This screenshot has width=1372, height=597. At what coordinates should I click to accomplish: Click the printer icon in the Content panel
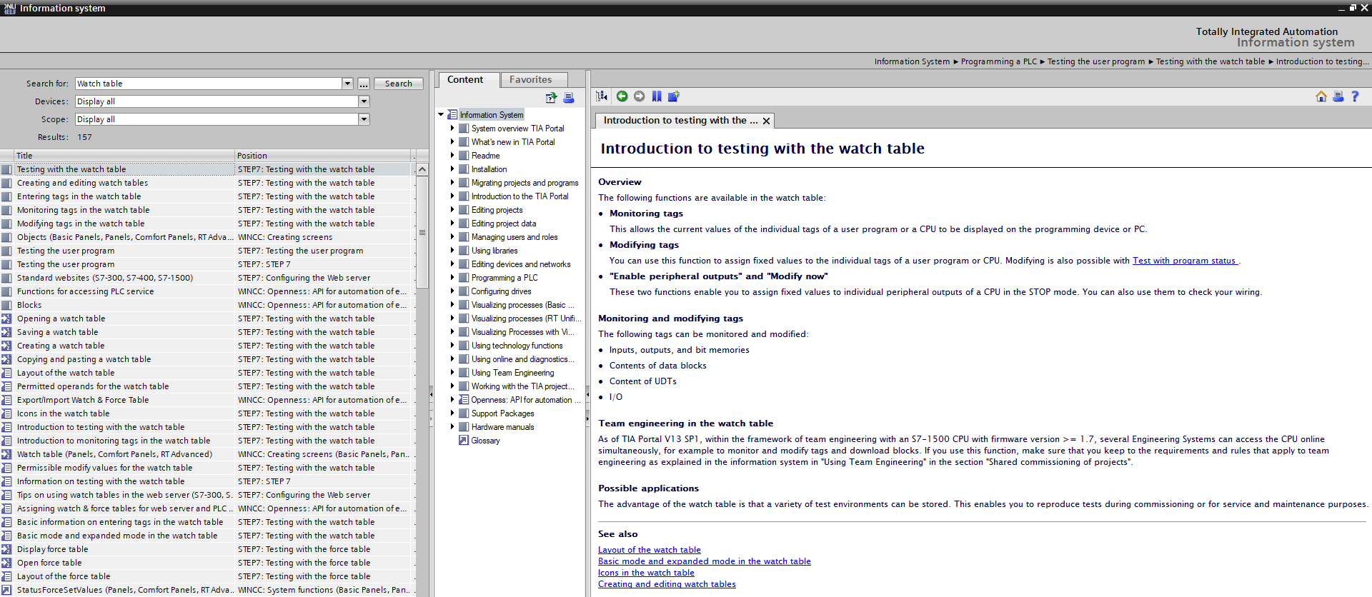point(569,98)
